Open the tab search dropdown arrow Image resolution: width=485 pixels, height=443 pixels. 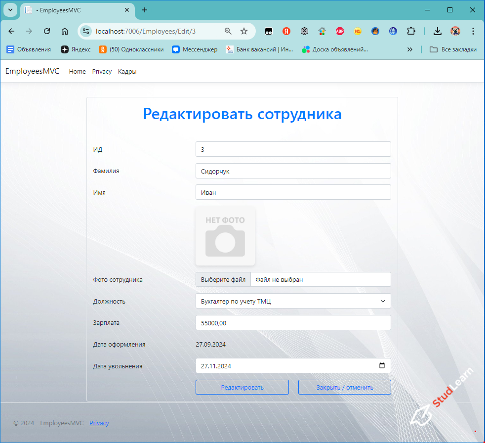10,10
